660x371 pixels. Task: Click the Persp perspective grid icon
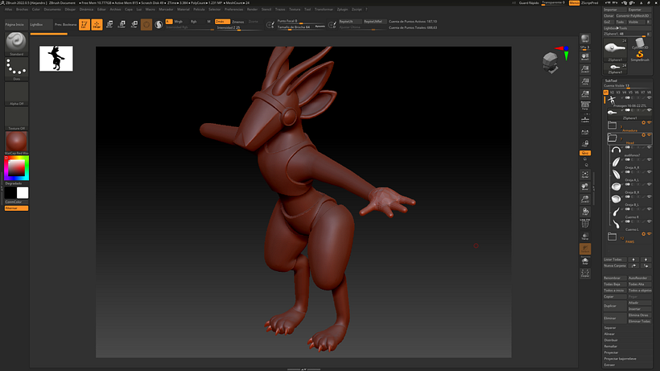point(585,106)
